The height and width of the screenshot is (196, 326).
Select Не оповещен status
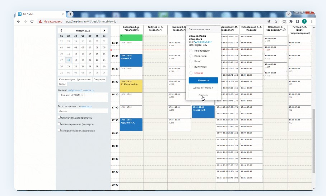191,51
